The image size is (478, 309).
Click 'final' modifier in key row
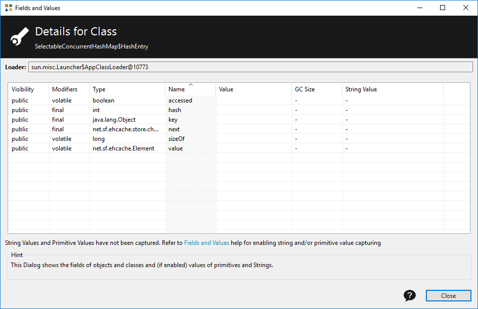click(58, 120)
